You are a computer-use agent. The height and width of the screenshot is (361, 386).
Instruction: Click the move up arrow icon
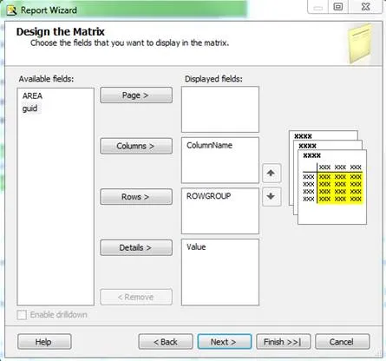click(x=272, y=173)
